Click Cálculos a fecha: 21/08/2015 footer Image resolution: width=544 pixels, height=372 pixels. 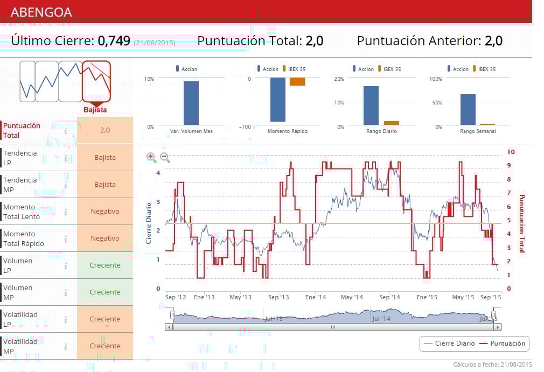(x=492, y=364)
